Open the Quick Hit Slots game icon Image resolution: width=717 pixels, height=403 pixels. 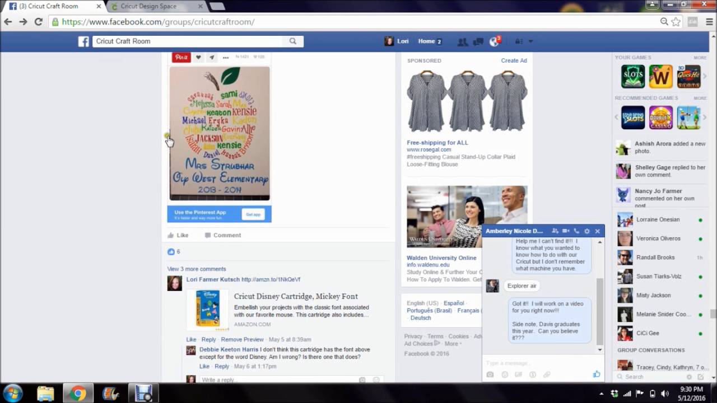pyautogui.click(x=689, y=77)
